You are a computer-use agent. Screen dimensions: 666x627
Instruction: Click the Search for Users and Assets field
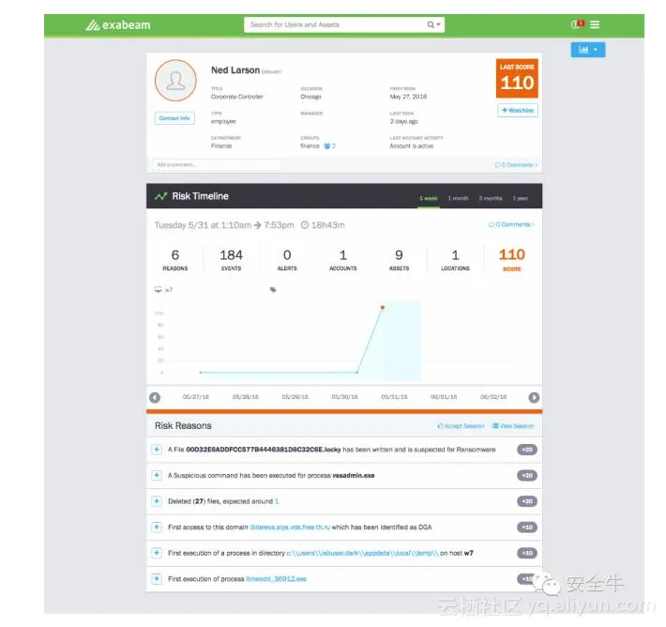[x=336, y=24]
